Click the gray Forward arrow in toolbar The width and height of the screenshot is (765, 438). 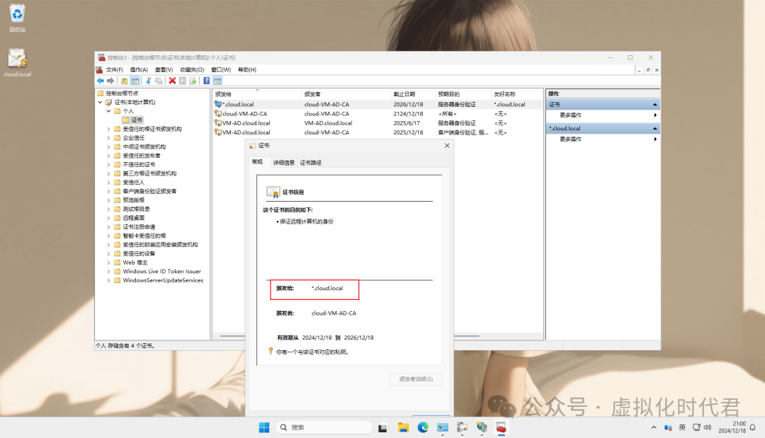point(110,81)
